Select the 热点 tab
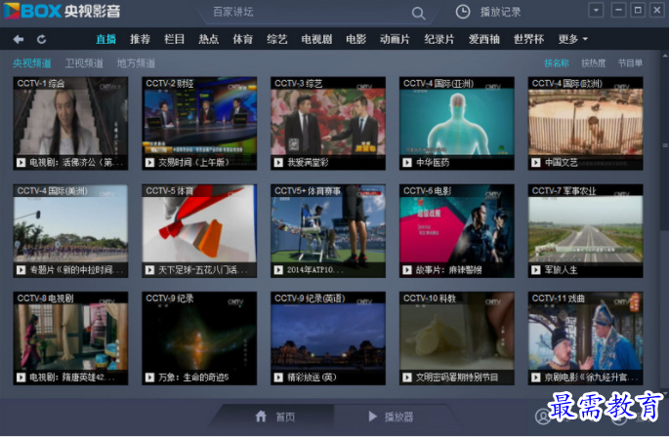The width and height of the screenshot is (669, 437). pyautogui.click(x=208, y=39)
